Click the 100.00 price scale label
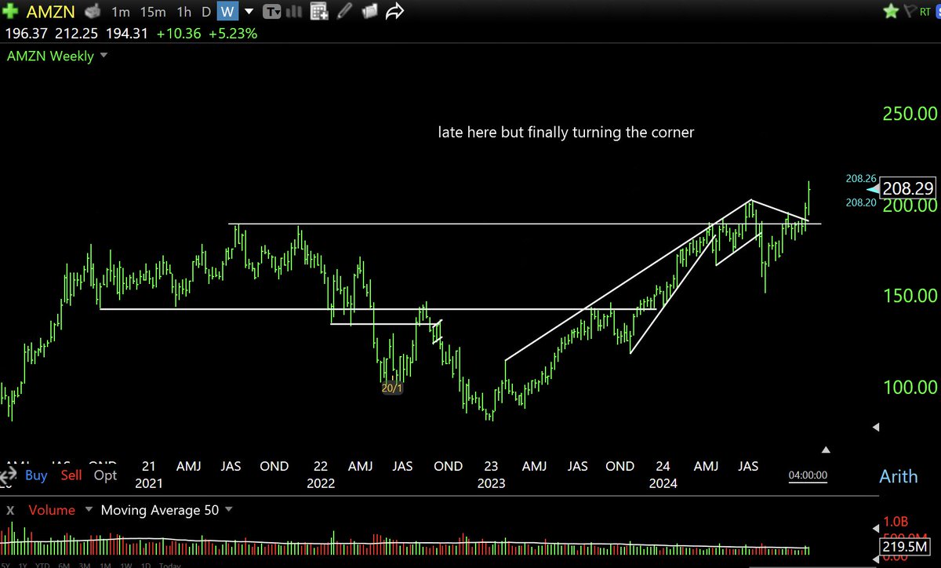Viewport: 941px width, 568px height. point(910,388)
